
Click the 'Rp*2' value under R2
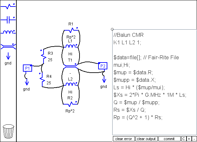(70, 111)
